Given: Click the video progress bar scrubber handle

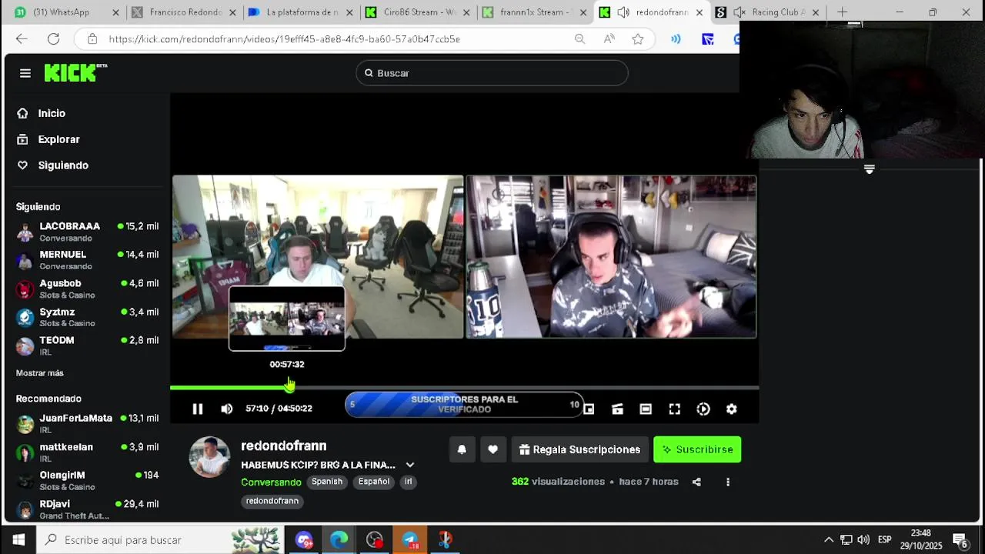Looking at the screenshot, I should [289, 388].
